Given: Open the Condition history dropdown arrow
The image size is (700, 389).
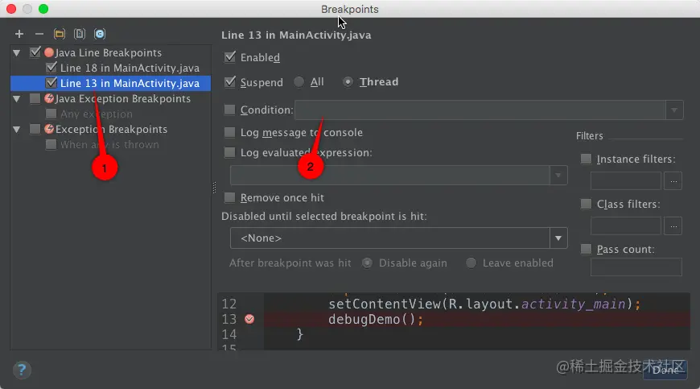Looking at the screenshot, I should (674, 110).
